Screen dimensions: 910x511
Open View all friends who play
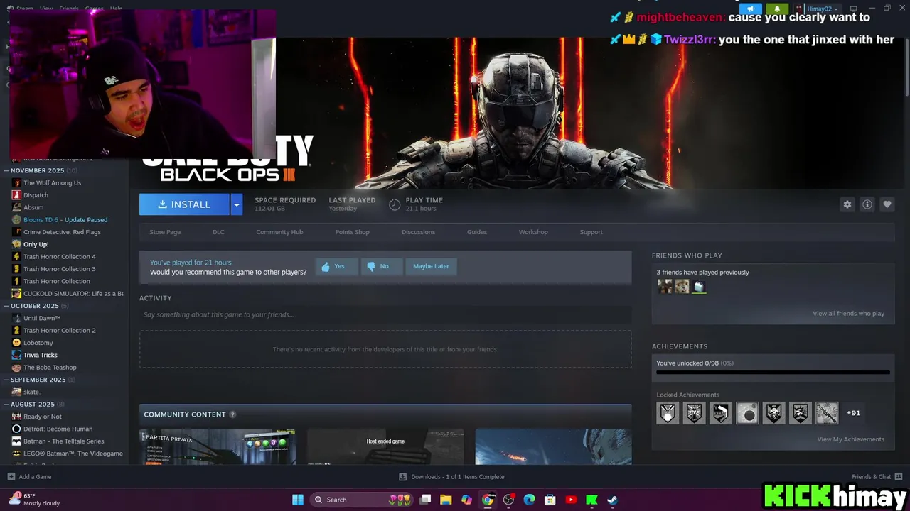pyautogui.click(x=848, y=314)
